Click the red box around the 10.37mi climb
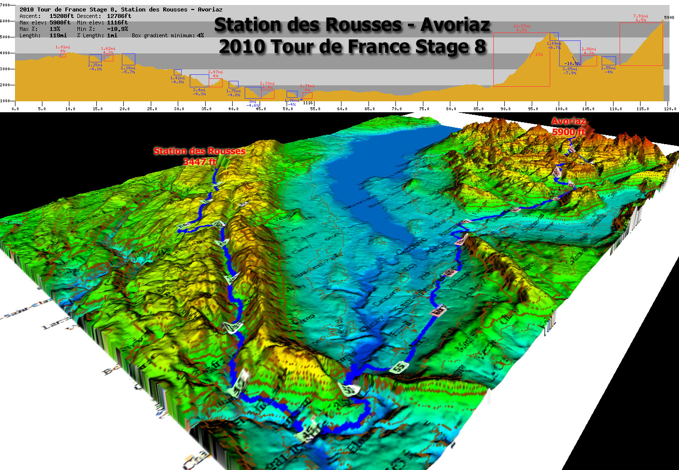 click(x=521, y=60)
